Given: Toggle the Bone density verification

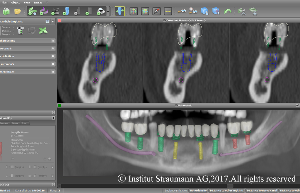Looking at the screenshot, I should pyautogui.click(x=199, y=191).
